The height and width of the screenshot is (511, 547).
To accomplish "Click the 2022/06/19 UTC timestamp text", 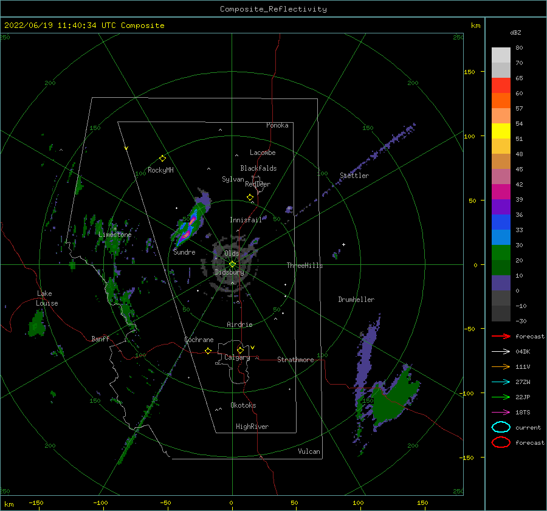I will (x=84, y=26).
